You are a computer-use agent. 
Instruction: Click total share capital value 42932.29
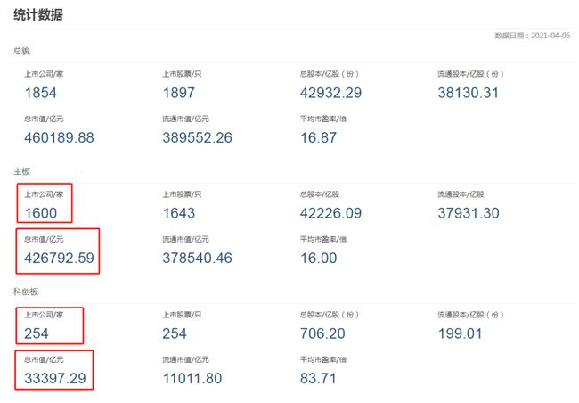pyautogui.click(x=330, y=93)
